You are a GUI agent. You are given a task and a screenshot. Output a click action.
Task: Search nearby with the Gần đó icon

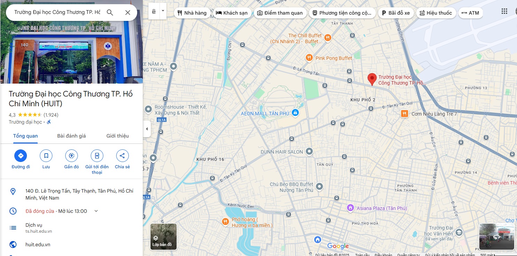point(72,156)
